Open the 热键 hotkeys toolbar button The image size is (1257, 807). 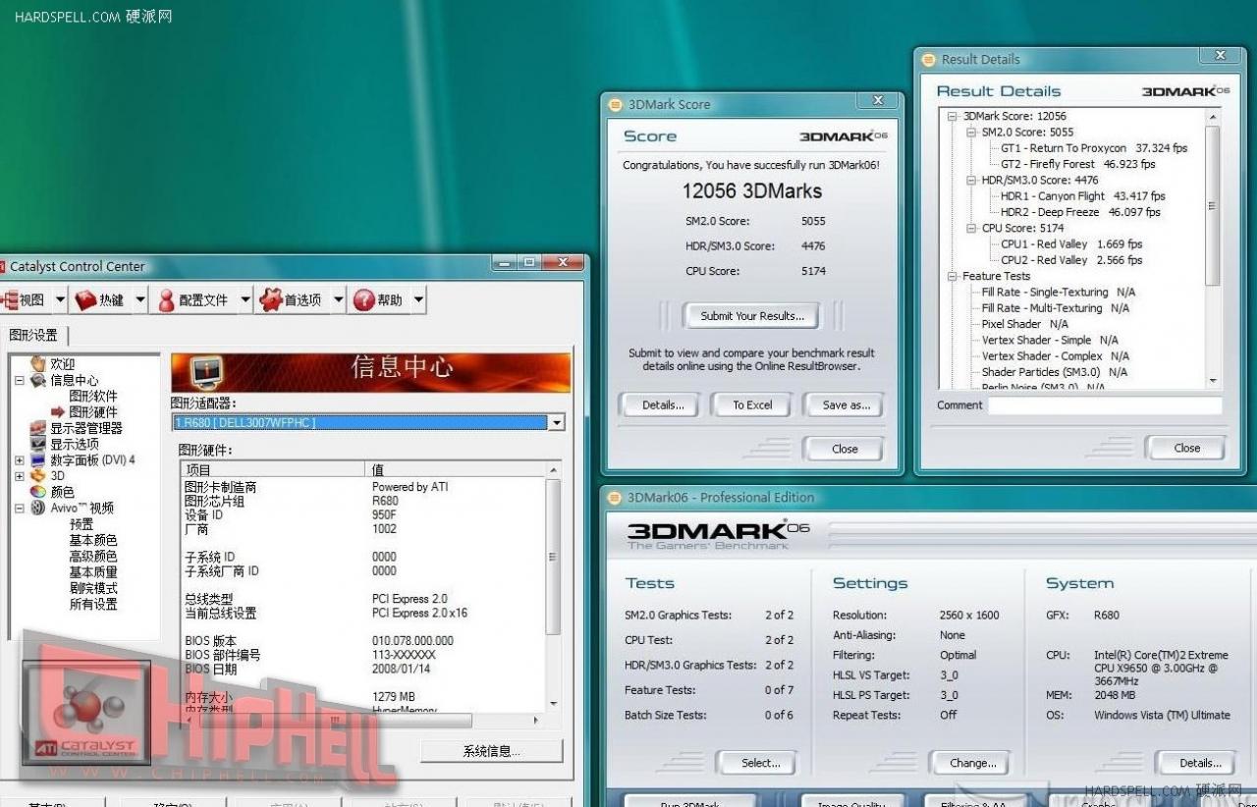[x=101, y=300]
